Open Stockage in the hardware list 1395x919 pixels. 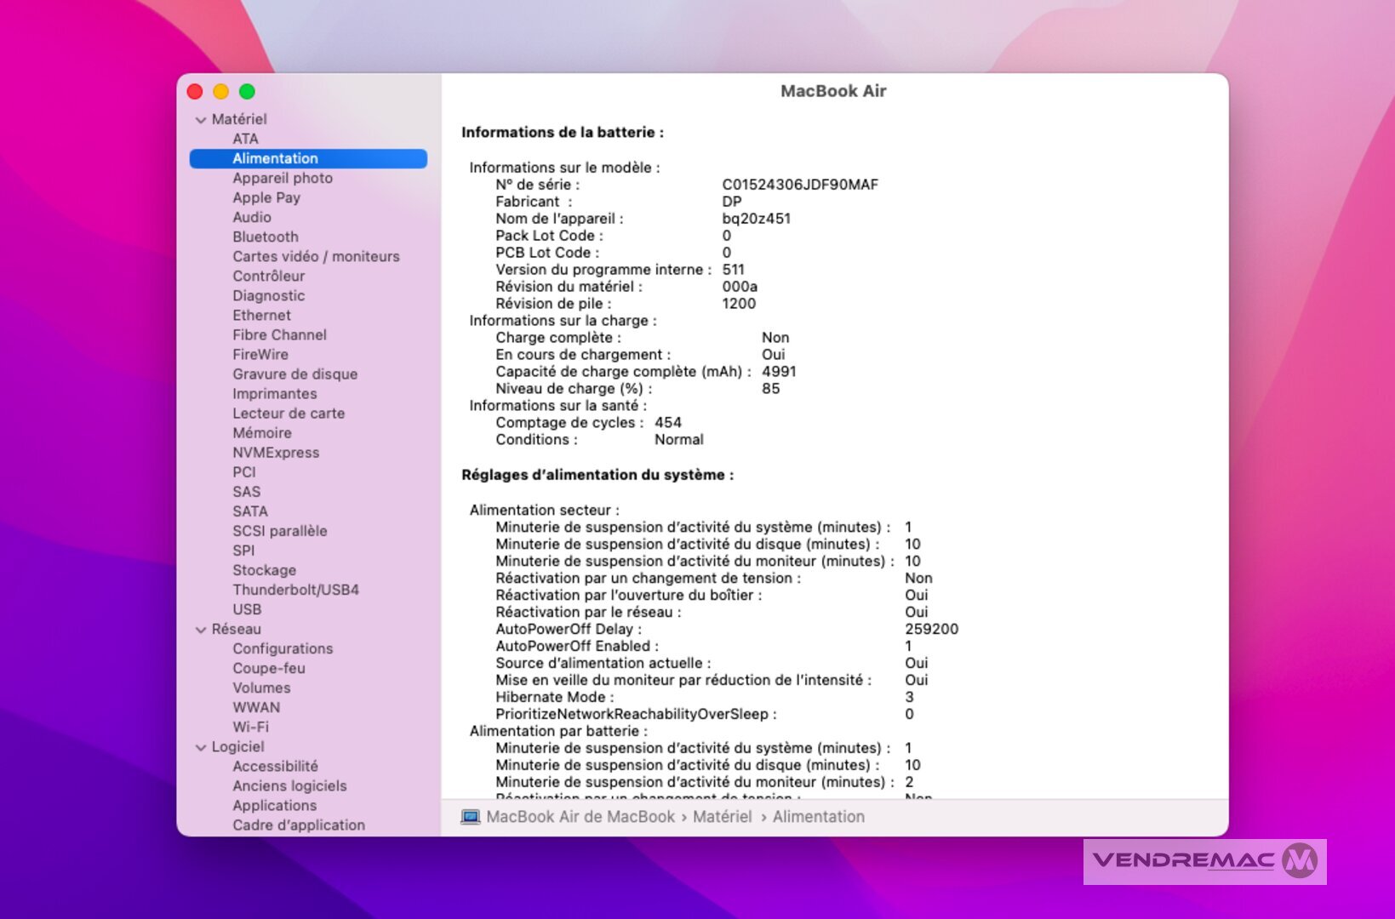coord(264,570)
